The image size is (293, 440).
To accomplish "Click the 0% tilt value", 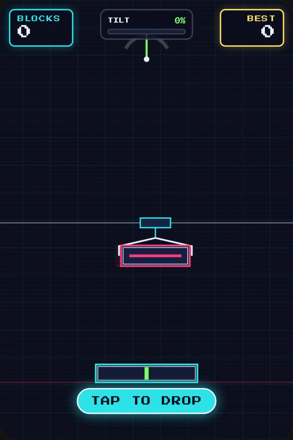I will (180, 20).
